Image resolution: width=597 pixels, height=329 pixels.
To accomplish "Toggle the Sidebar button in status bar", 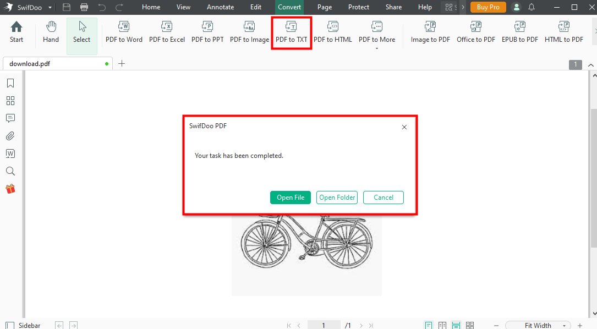I will (x=23, y=325).
